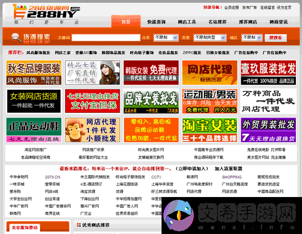This screenshot has width=302, height=234.
Task: Open the 零投入 高回报 品牌运动鞋 banner
Action: click(x=151, y=130)
